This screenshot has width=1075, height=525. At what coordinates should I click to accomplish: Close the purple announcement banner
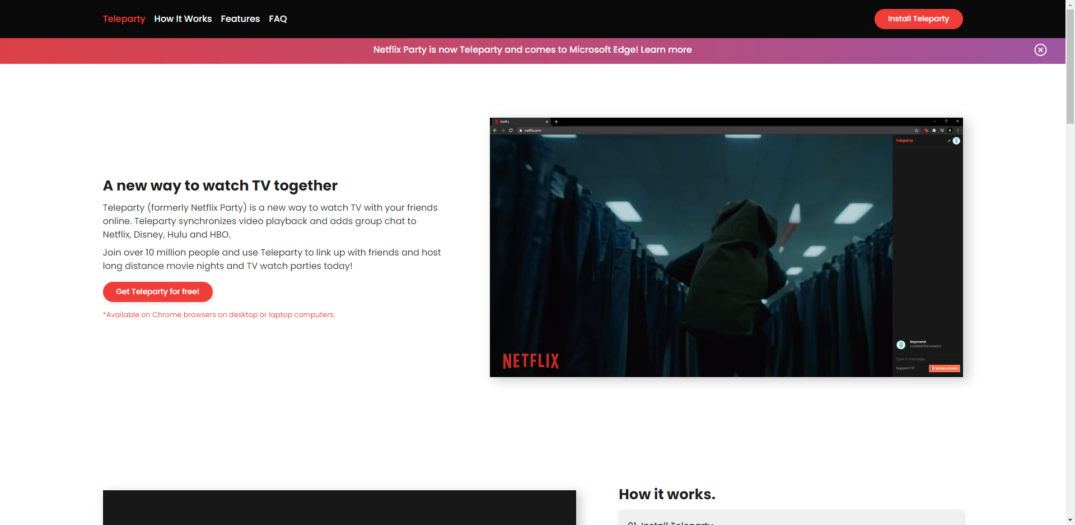coord(1040,50)
